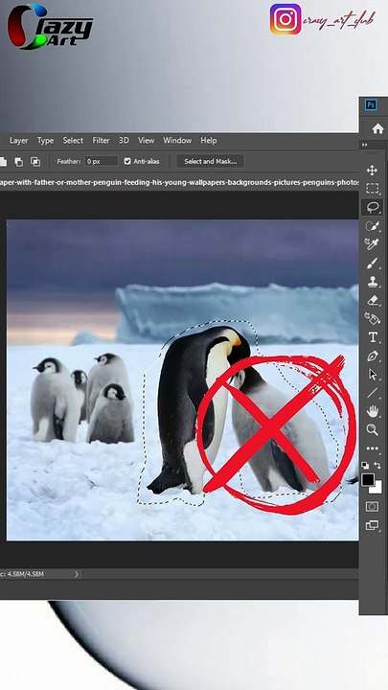Click the Feather value field
The image size is (388, 690).
point(102,162)
